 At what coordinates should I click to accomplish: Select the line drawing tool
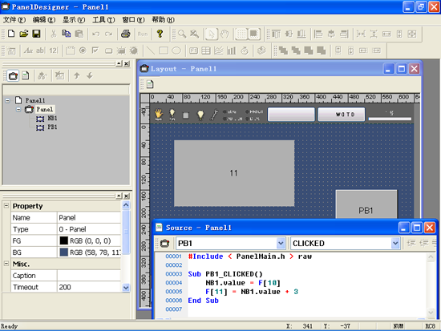click(151, 50)
